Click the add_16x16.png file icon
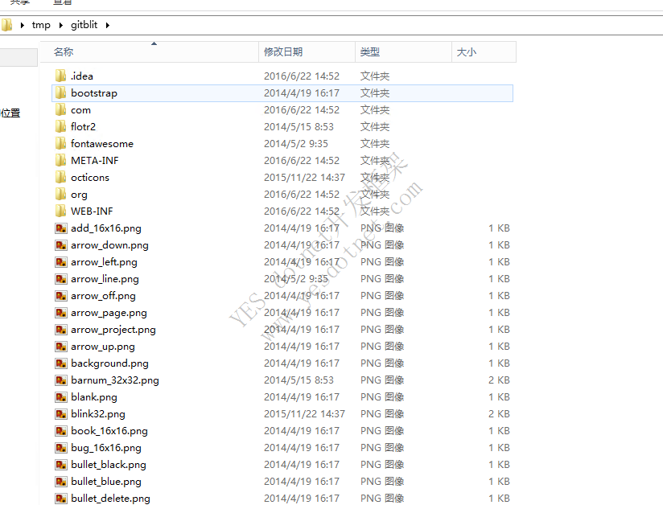 (x=61, y=228)
